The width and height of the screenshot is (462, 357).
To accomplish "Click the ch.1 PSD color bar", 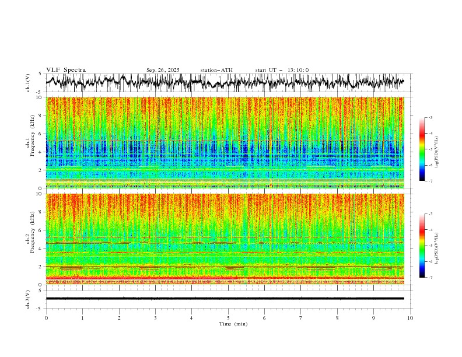I will point(422,149).
